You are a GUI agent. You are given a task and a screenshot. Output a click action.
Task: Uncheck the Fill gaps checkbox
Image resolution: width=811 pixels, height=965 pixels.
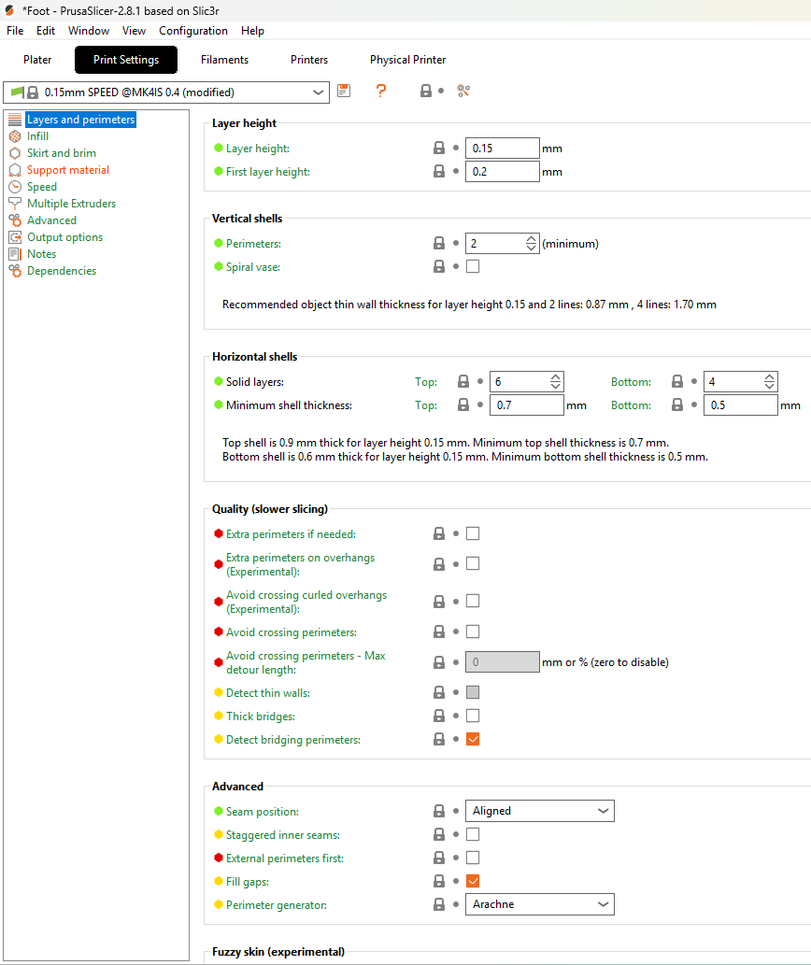[x=473, y=881]
